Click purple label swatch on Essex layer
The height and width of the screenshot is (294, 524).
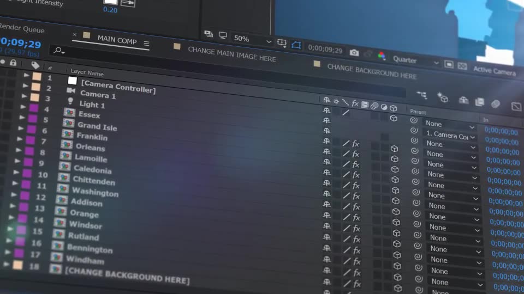pos(34,108)
